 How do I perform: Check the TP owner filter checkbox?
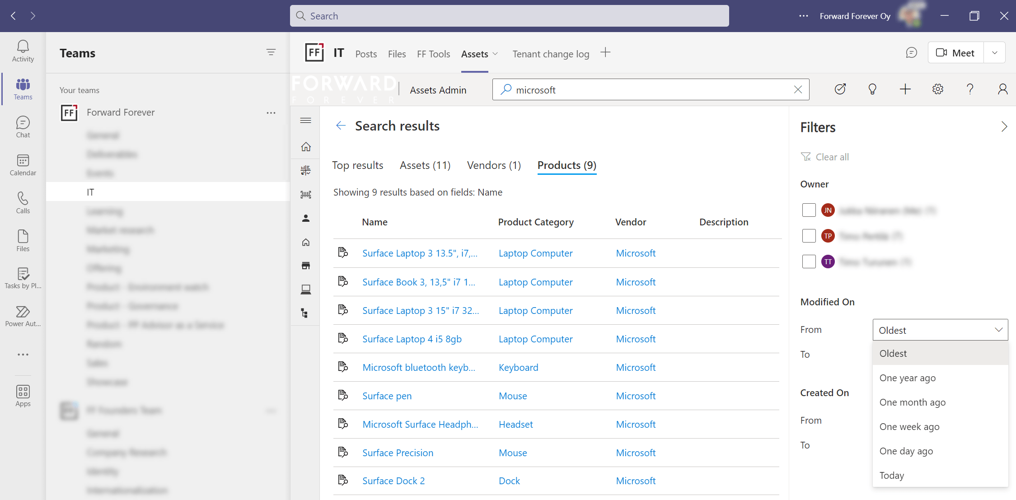click(809, 236)
